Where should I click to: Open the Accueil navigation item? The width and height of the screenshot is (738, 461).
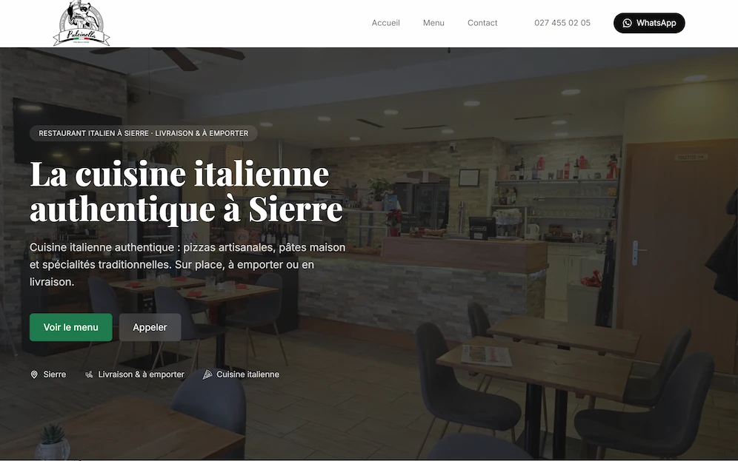[385, 23]
